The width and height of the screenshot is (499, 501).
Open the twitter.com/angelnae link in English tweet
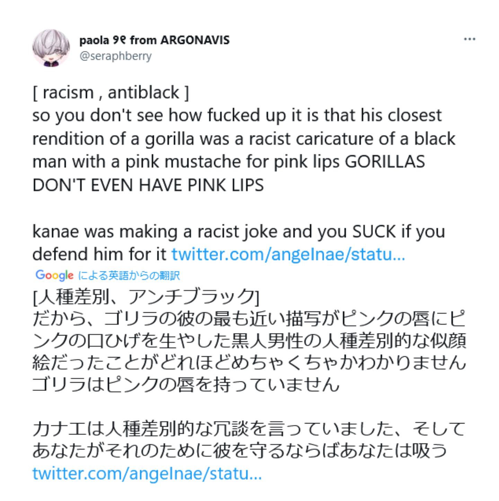point(288,254)
